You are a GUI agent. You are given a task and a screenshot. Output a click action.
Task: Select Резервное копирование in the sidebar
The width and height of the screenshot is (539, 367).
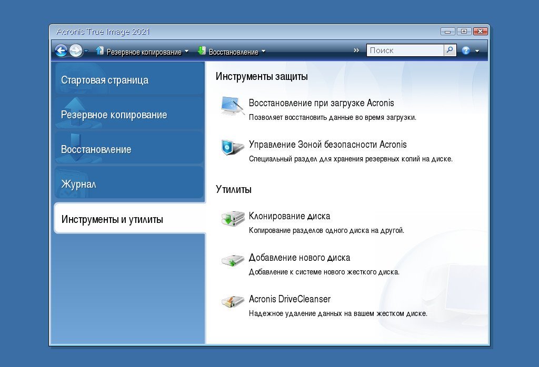click(x=114, y=115)
